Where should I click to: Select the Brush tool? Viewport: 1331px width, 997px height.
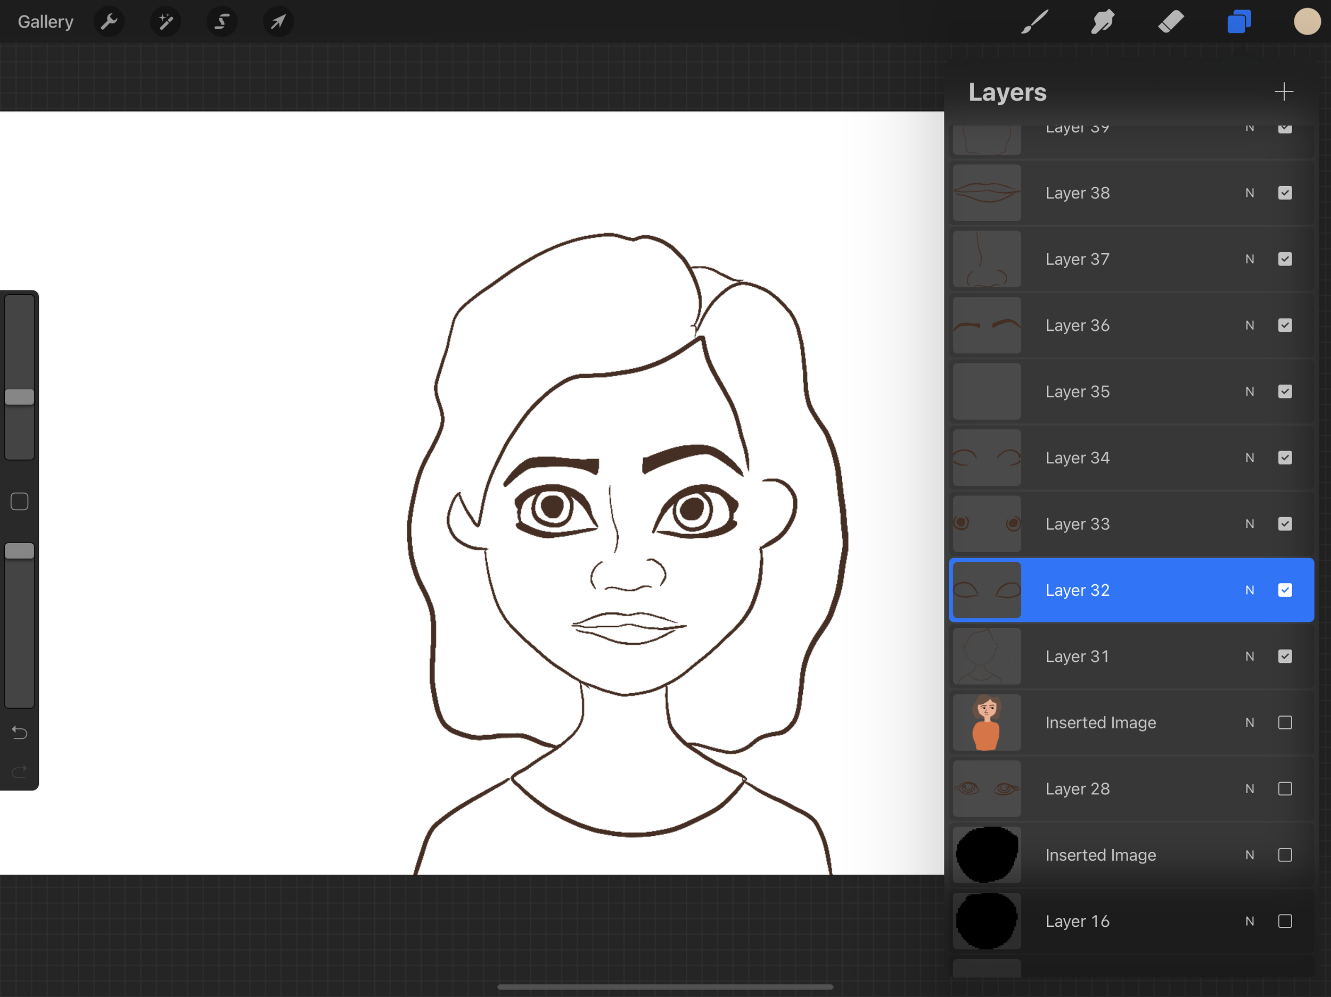1035,22
